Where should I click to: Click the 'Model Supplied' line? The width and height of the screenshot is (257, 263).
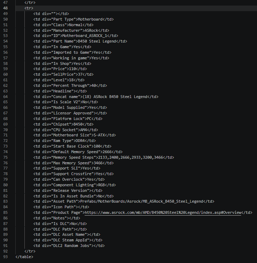coord(70,107)
